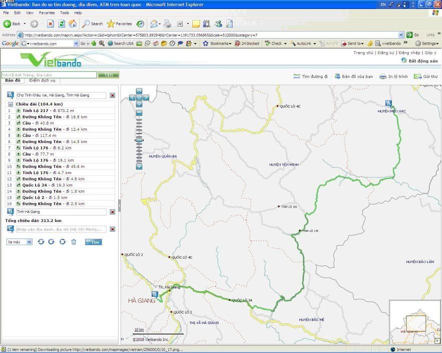The height and width of the screenshot is (353, 442).
Task: Select route step 13 Quốc Lộ 34
Action: click(60, 185)
